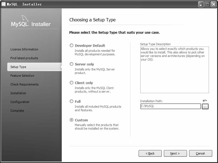Click the 'Setup Type Description' label
This screenshot has height=163, width=218.
[x=155, y=44]
